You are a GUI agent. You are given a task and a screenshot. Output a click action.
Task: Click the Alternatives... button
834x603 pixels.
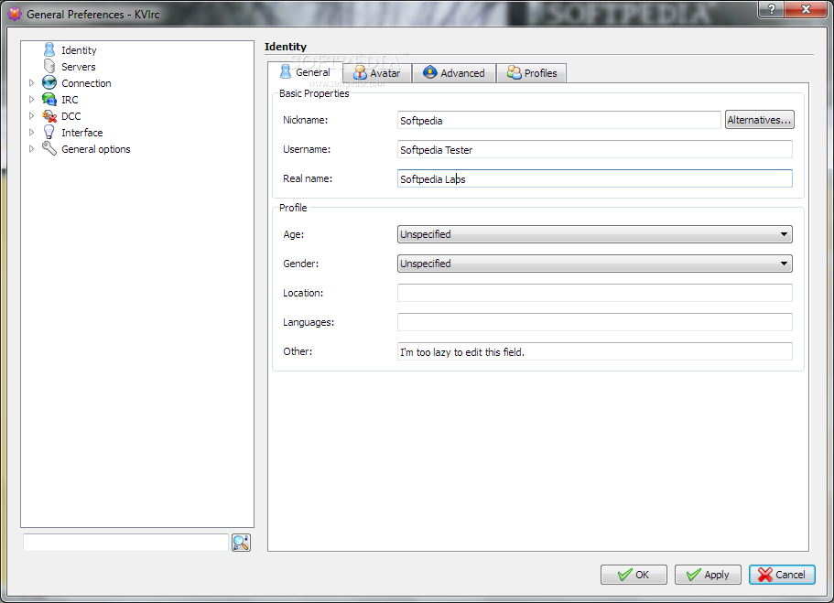coord(760,120)
